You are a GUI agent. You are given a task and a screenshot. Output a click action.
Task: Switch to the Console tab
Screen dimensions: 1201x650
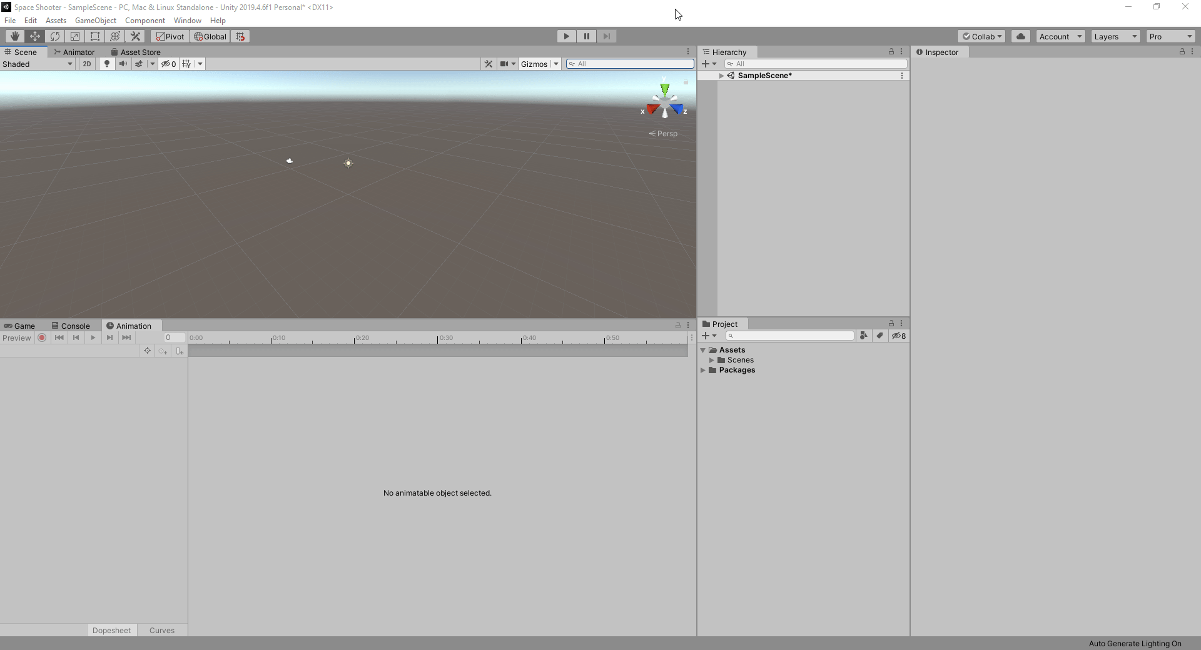71,326
